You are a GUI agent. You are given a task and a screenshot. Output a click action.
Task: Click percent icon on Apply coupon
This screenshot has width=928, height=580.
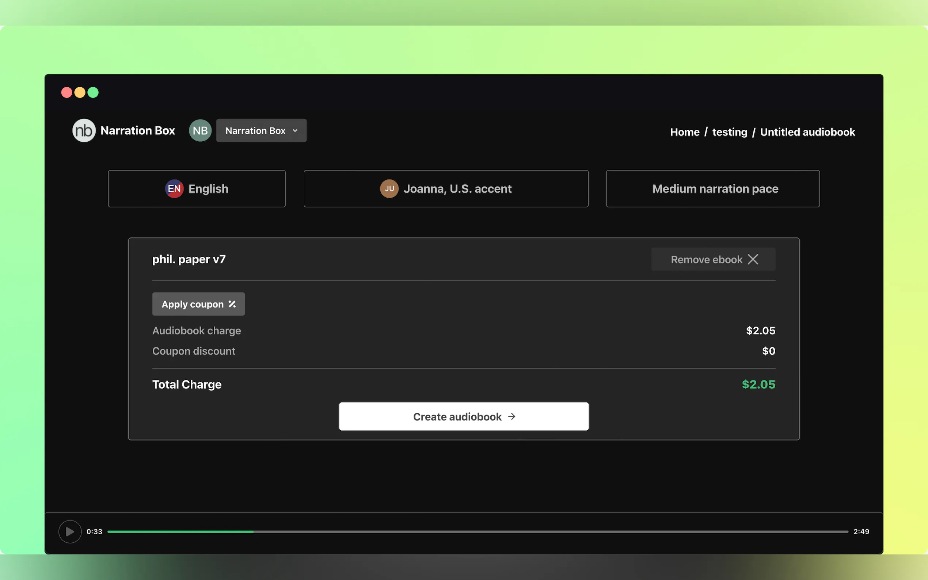[x=232, y=304]
